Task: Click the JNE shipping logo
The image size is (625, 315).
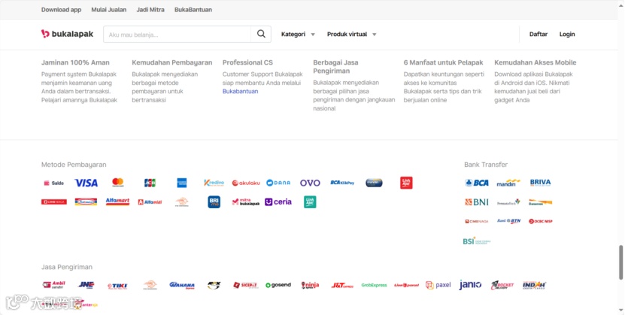Action: [x=86, y=285]
